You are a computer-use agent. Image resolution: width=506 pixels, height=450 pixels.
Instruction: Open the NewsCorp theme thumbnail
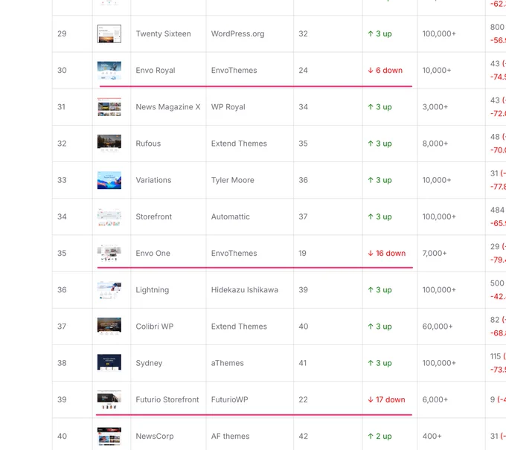coord(109,436)
